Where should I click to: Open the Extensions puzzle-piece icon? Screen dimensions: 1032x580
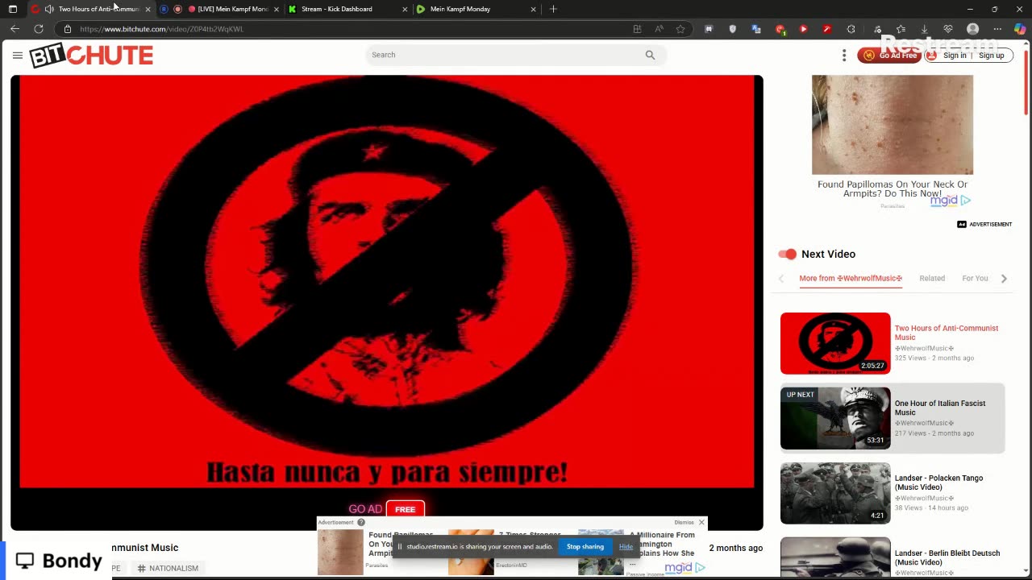pos(851,29)
